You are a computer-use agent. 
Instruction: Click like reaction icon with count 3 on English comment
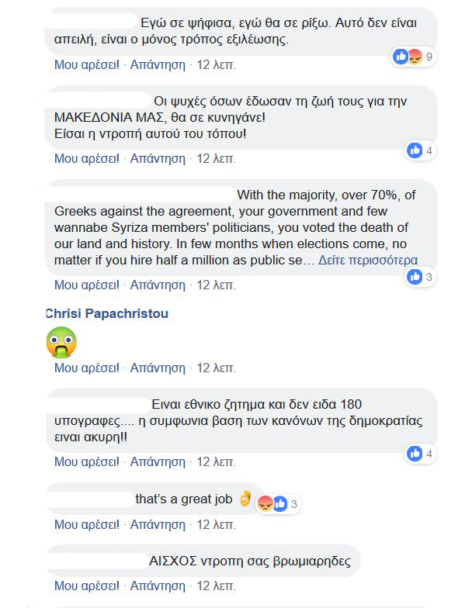415,277
